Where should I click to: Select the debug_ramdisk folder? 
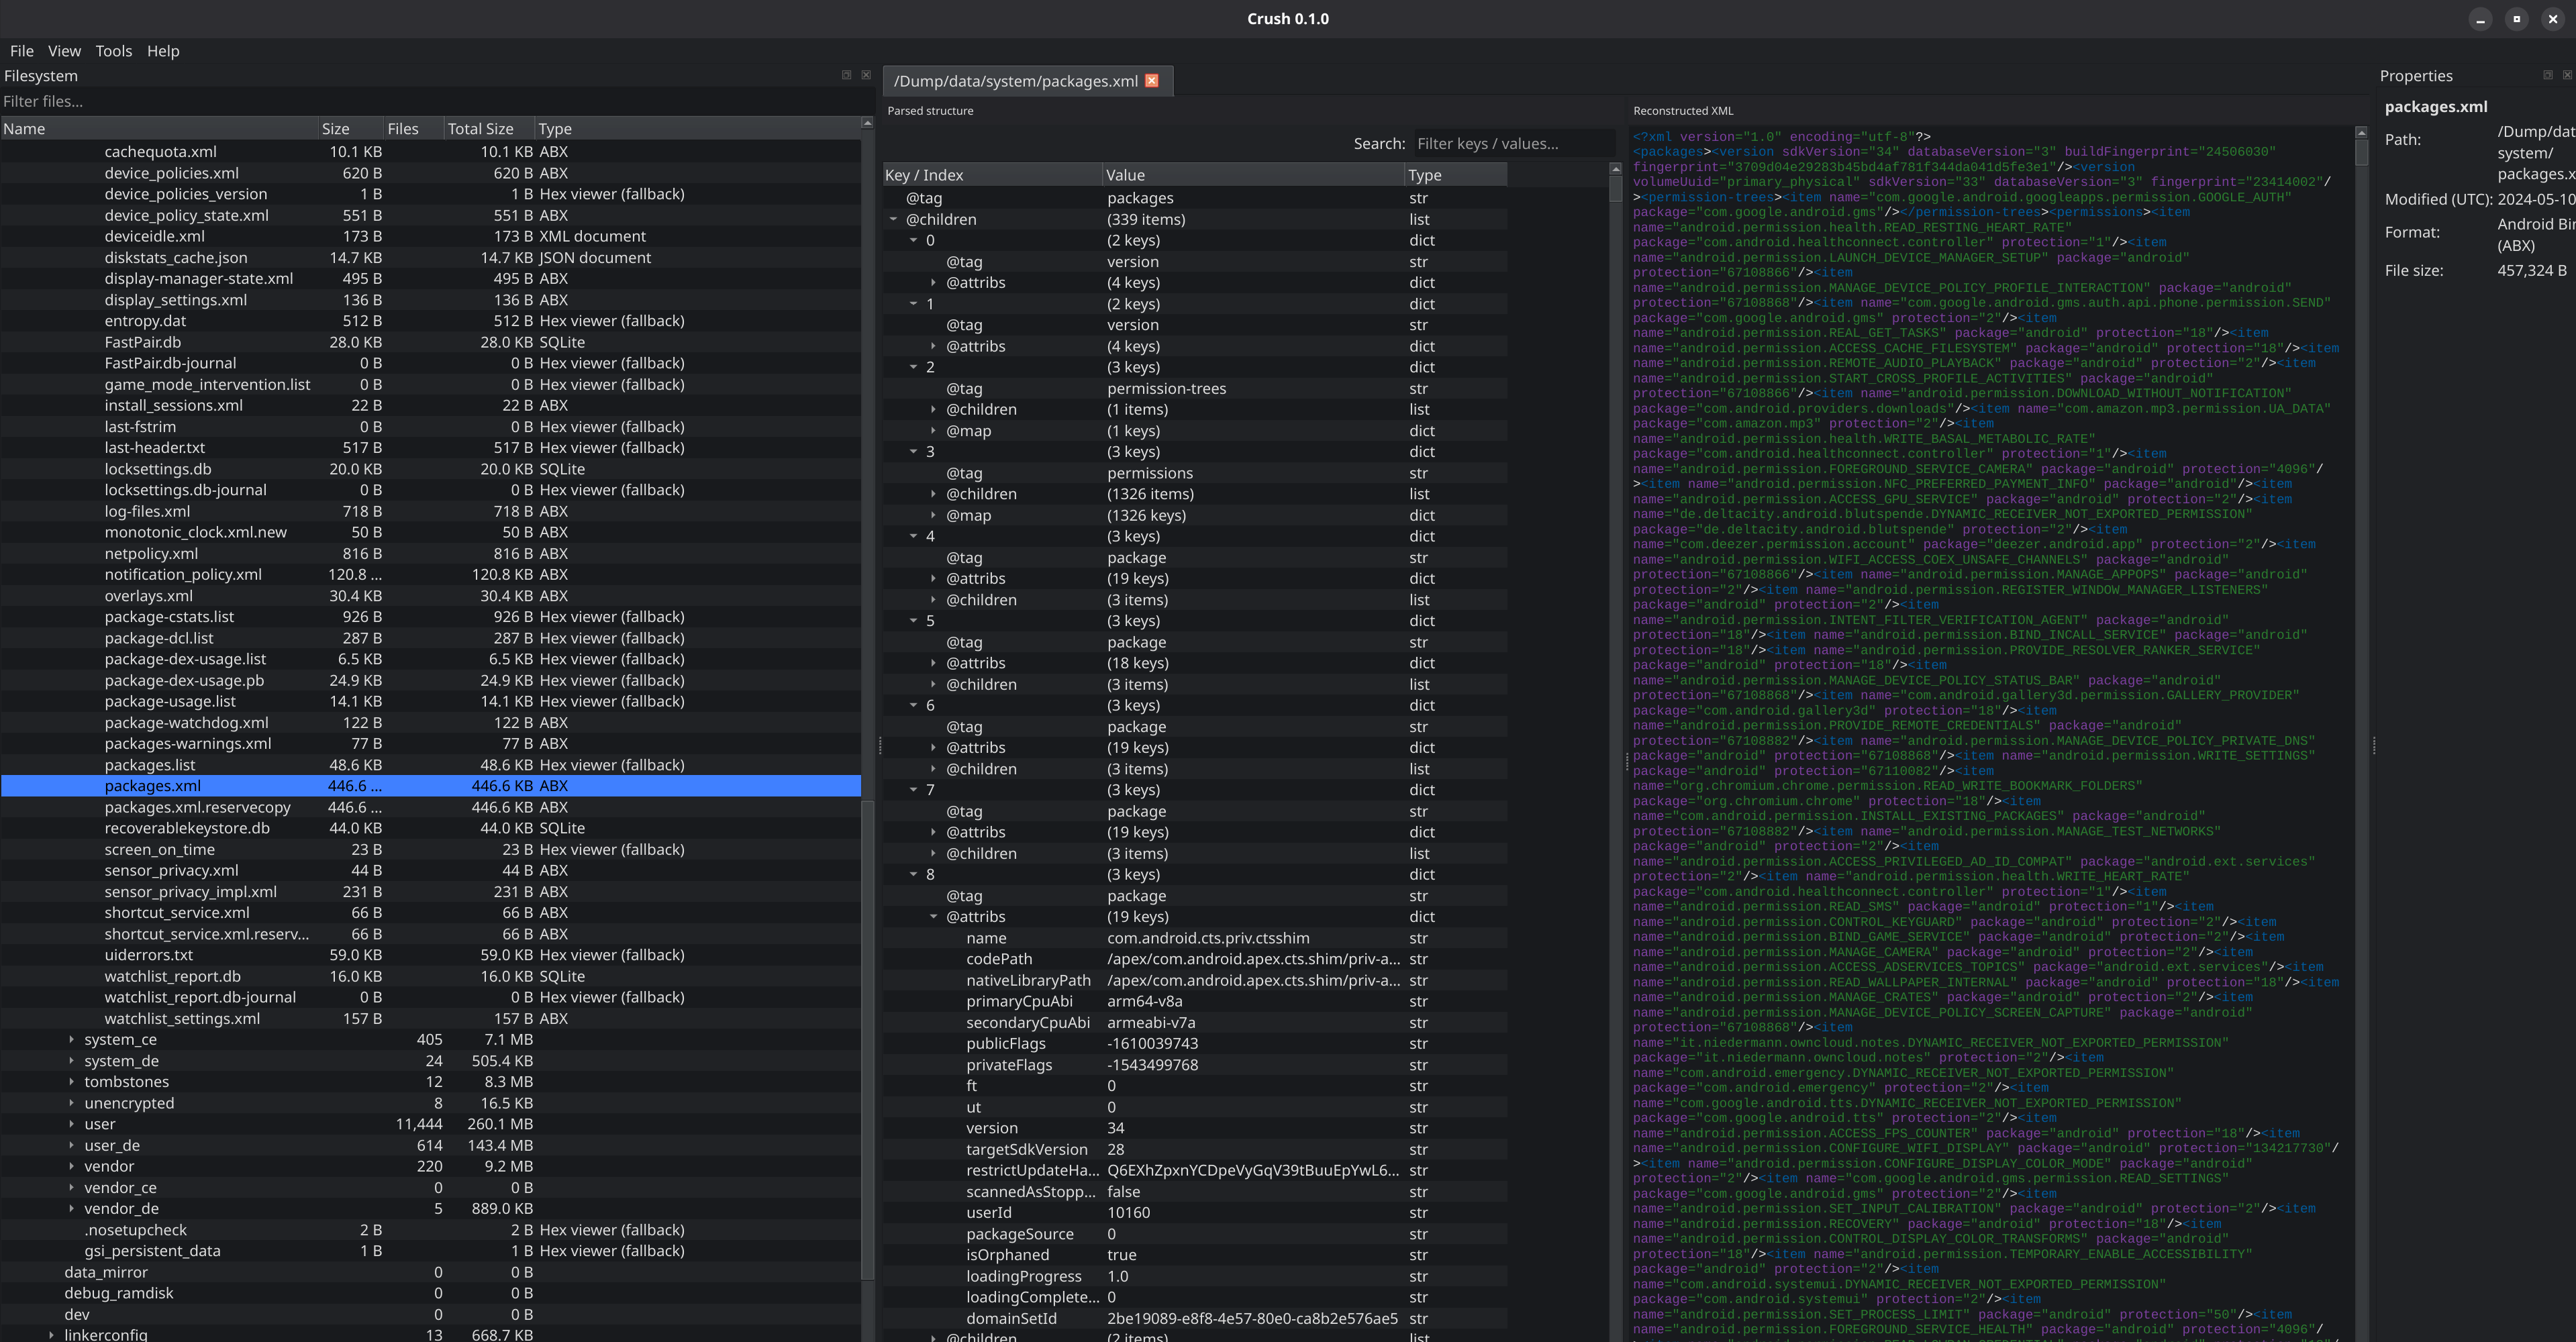coord(430,1293)
